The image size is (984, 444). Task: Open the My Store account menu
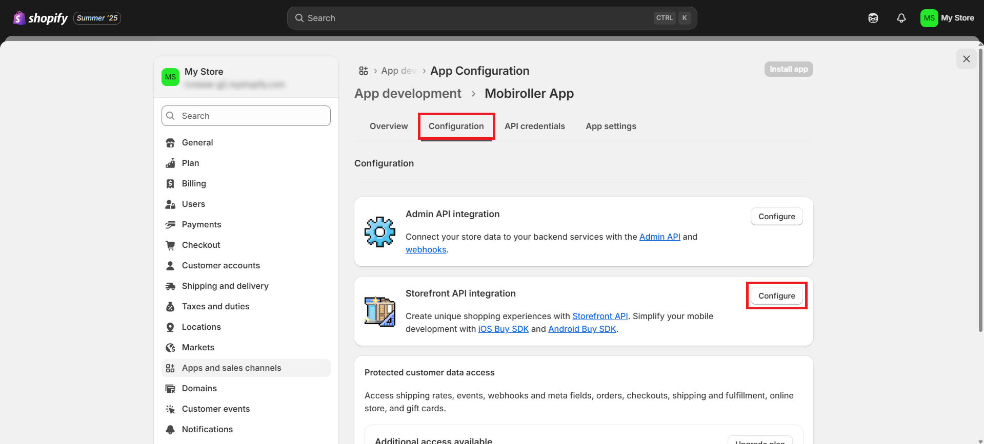tap(948, 18)
